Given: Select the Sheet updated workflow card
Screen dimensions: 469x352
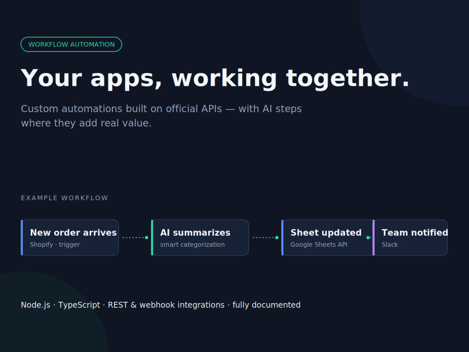Looking at the screenshot, I should coord(327,237).
